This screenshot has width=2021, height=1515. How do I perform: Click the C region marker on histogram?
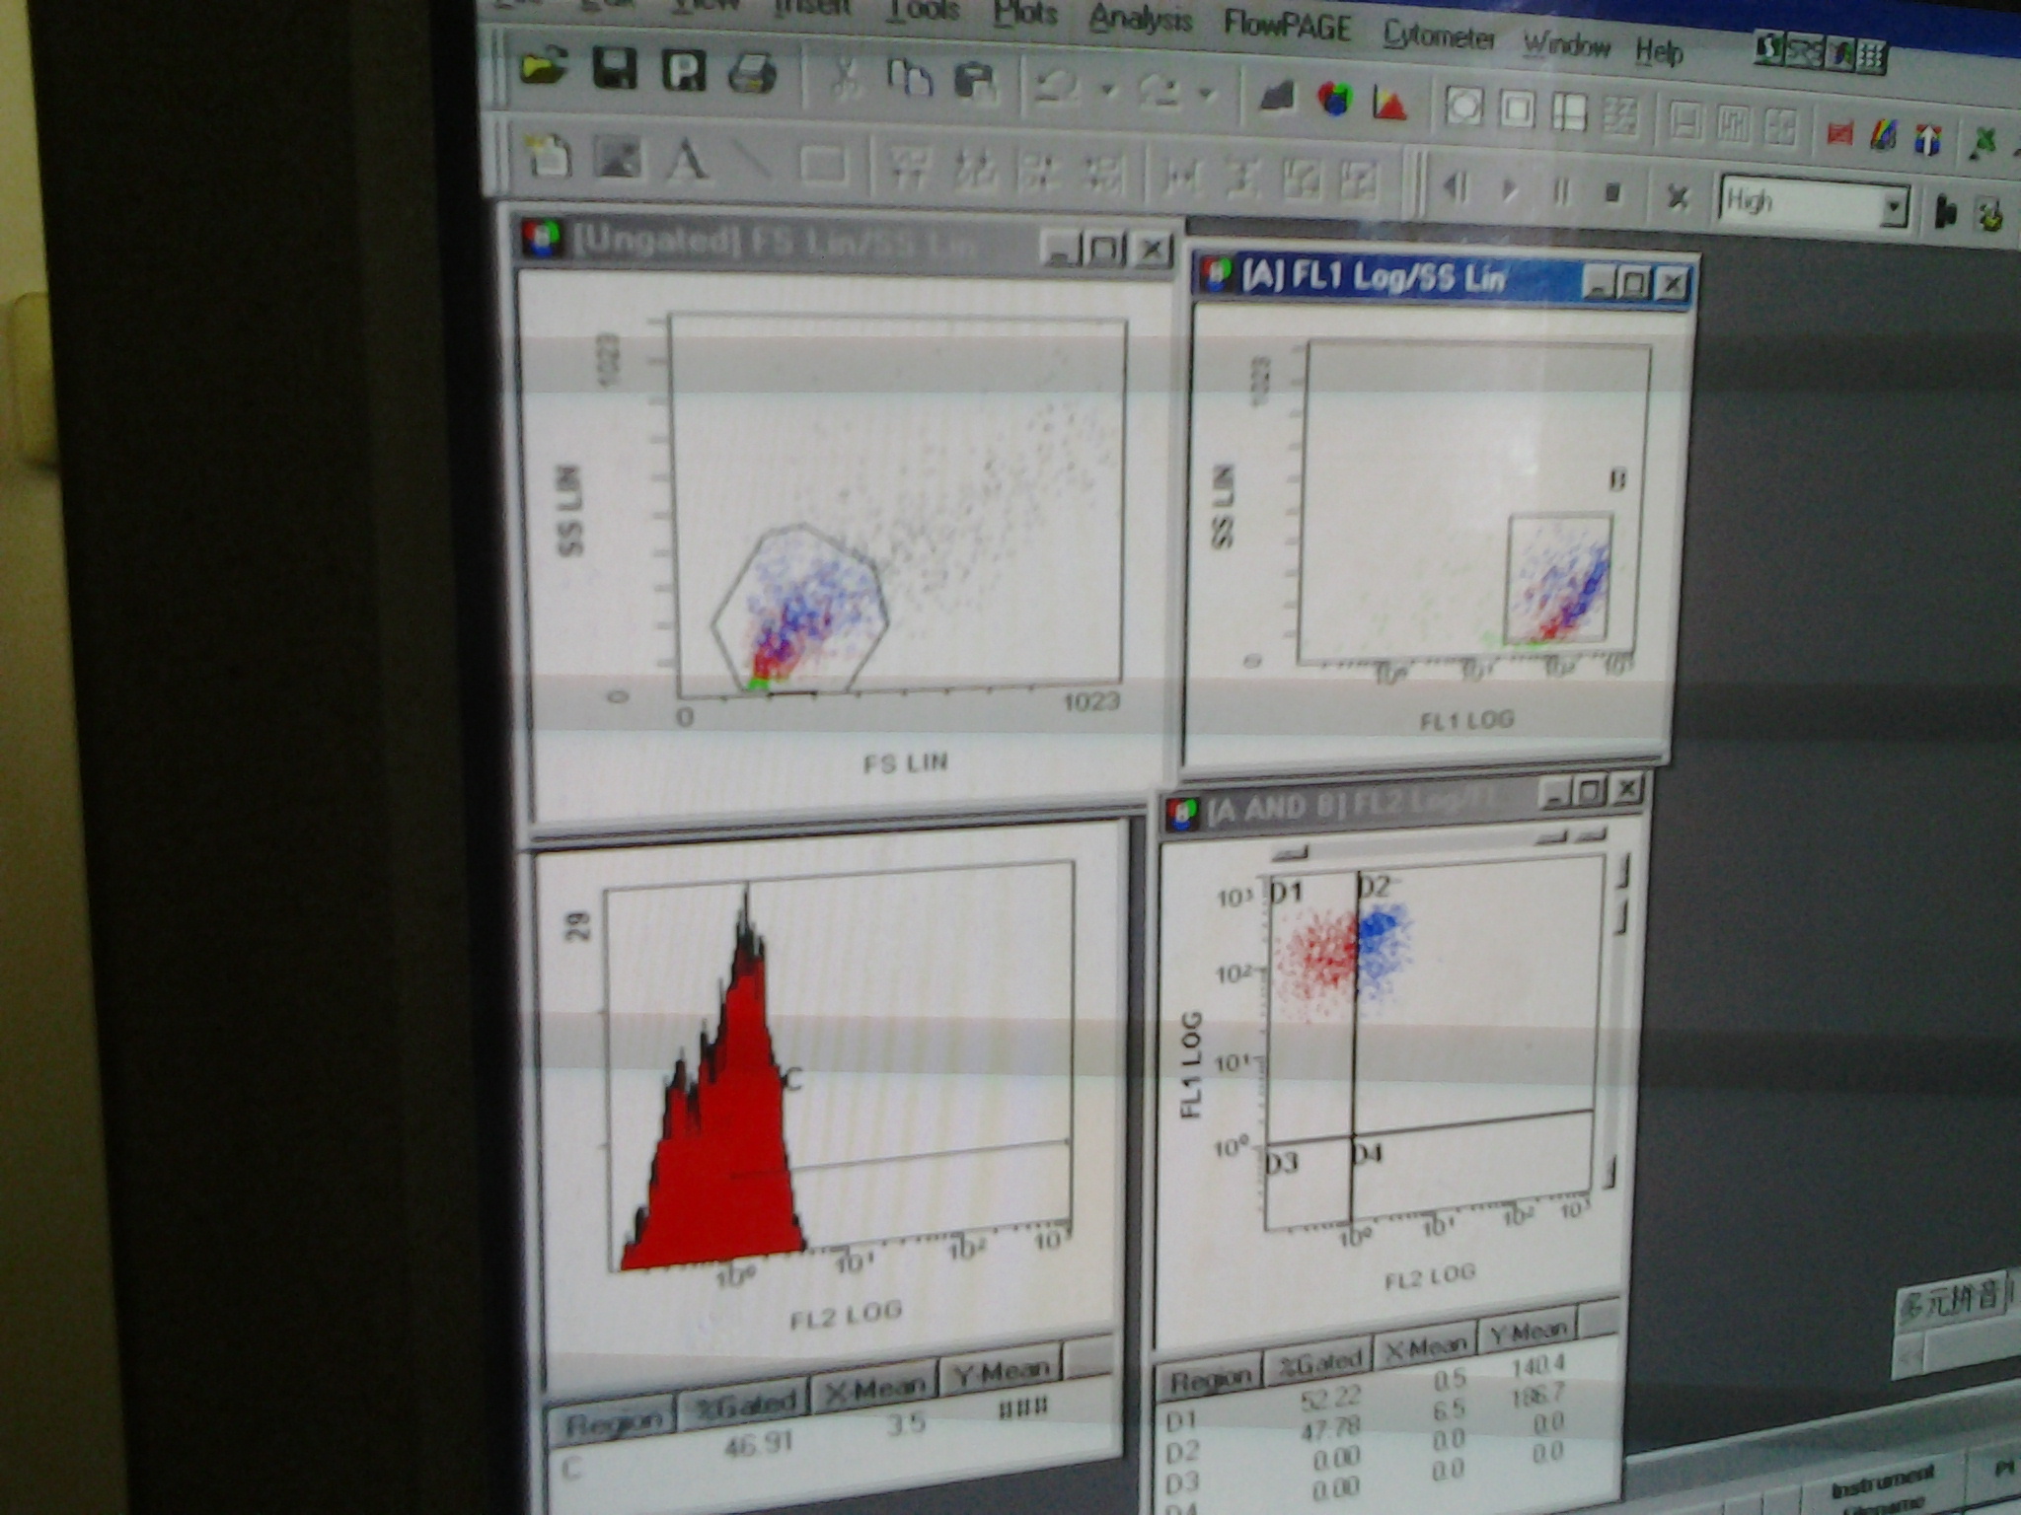pos(792,1079)
